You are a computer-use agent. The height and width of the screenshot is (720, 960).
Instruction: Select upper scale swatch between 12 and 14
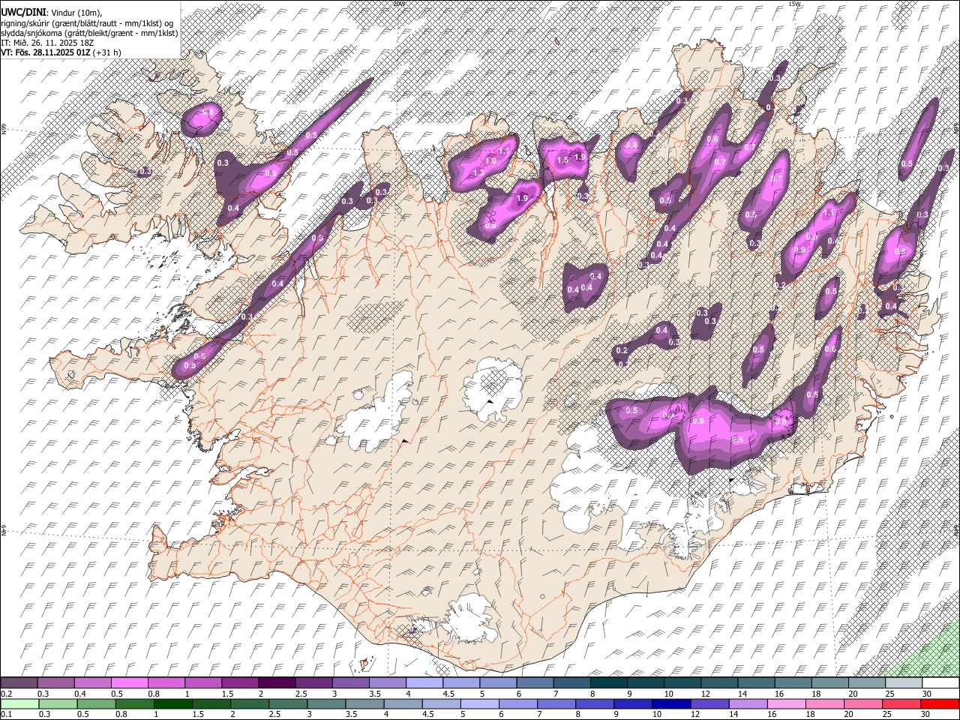[x=718, y=683]
